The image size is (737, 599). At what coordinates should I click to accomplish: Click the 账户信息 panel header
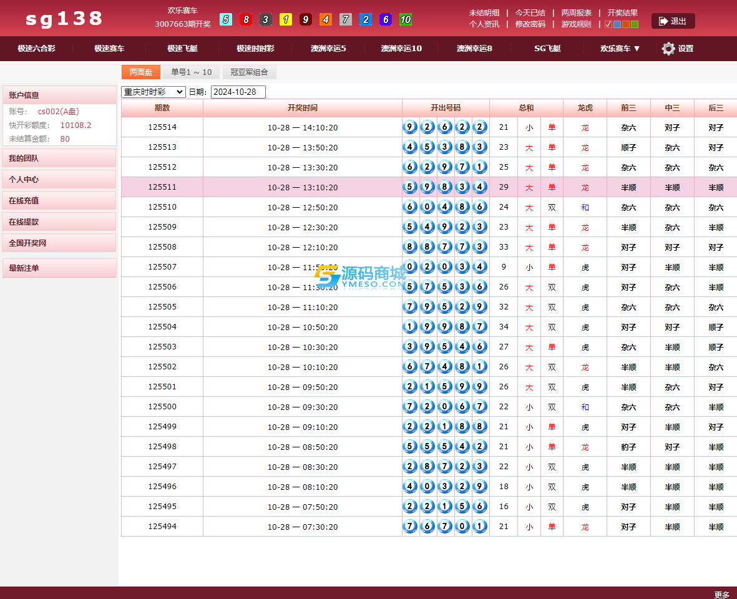pyautogui.click(x=59, y=95)
